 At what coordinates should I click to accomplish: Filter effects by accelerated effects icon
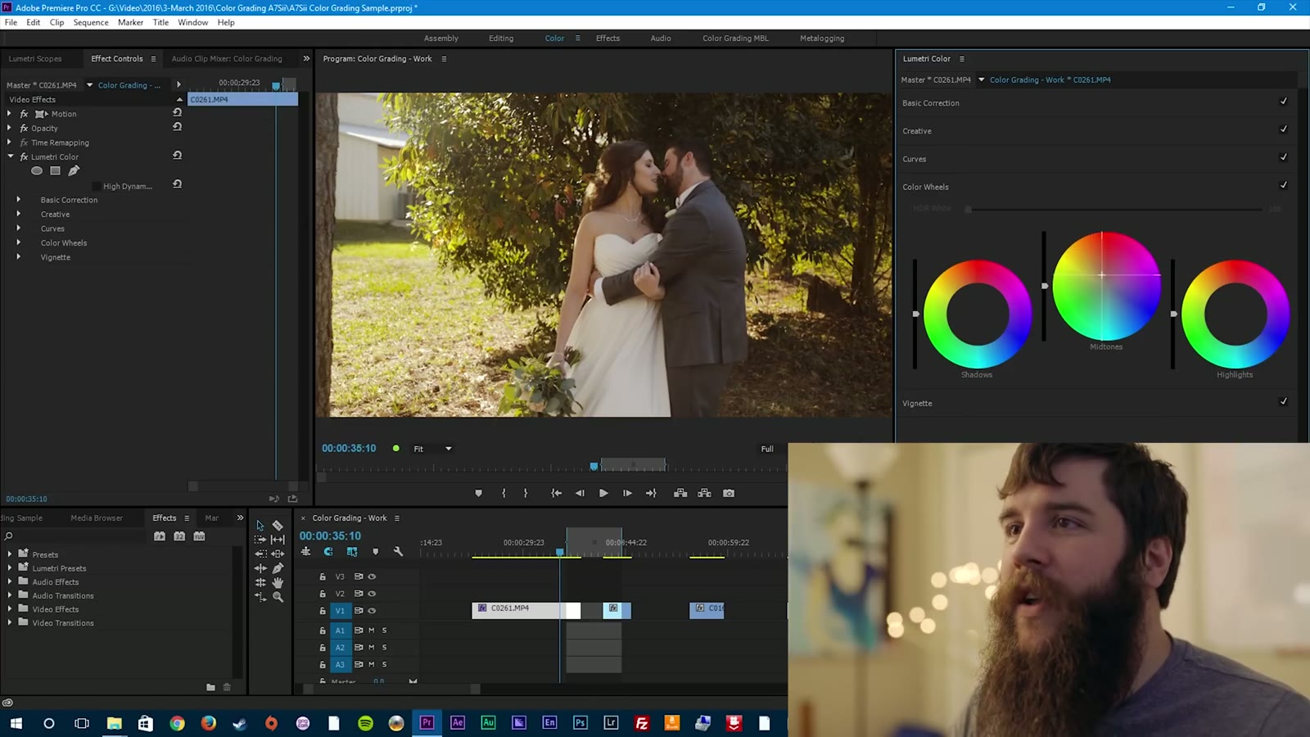[x=160, y=536]
